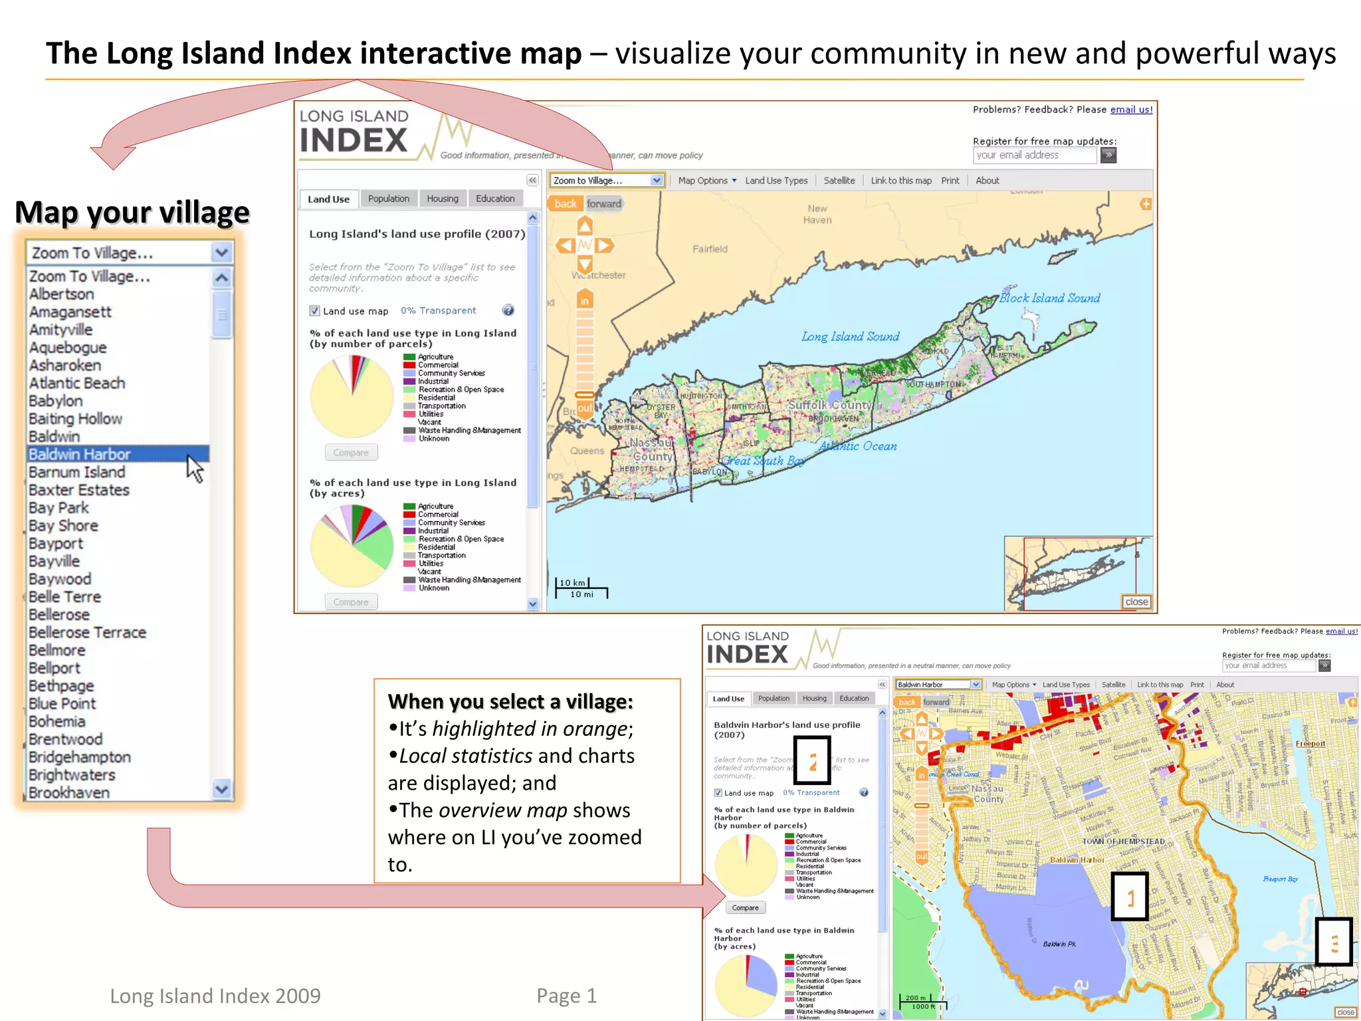Pan the upper map right with arrow
Screen dimensions: 1361x1021
604,246
